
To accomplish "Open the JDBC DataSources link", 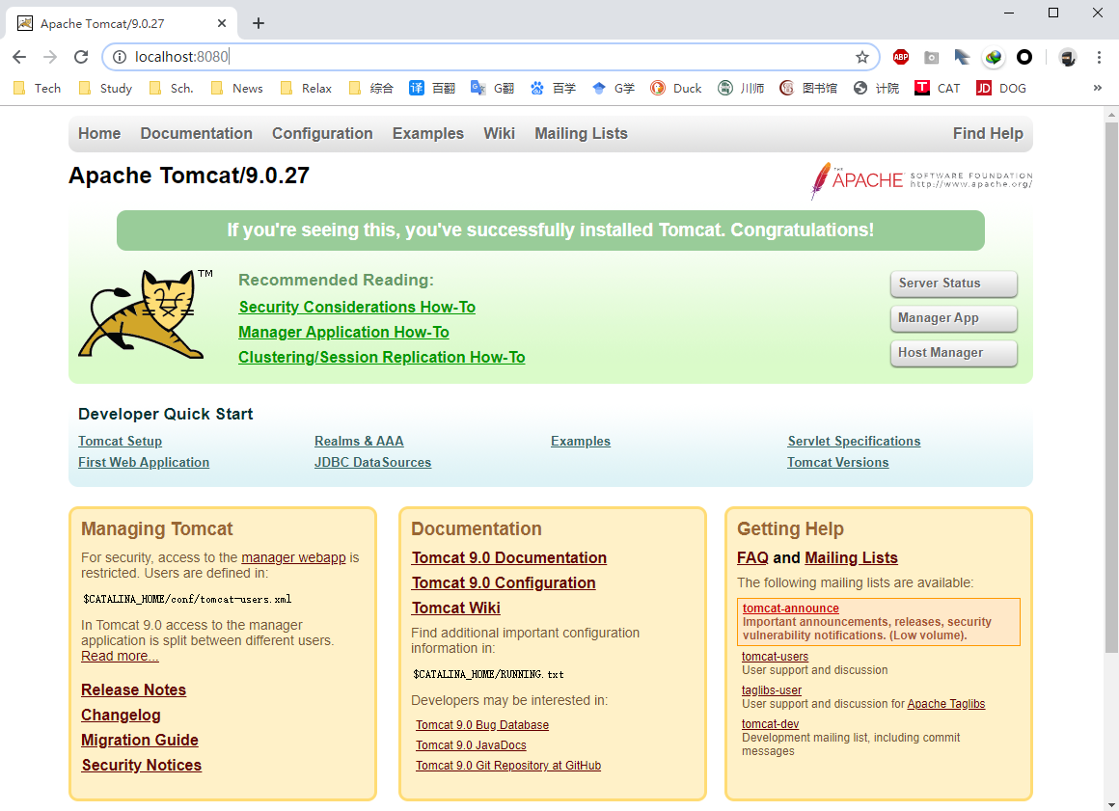I will [x=372, y=462].
